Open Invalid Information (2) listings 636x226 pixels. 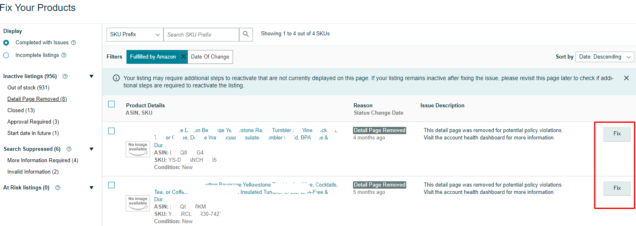click(33, 172)
